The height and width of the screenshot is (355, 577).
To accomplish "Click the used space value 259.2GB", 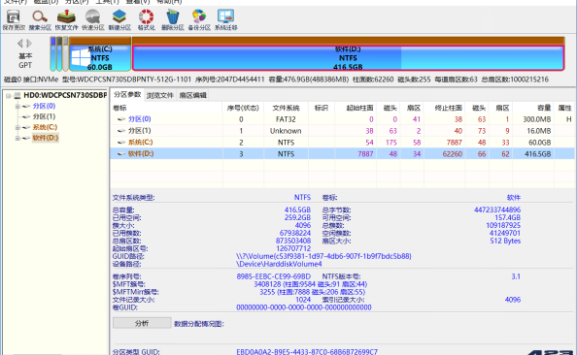I will click(x=297, y=217).
